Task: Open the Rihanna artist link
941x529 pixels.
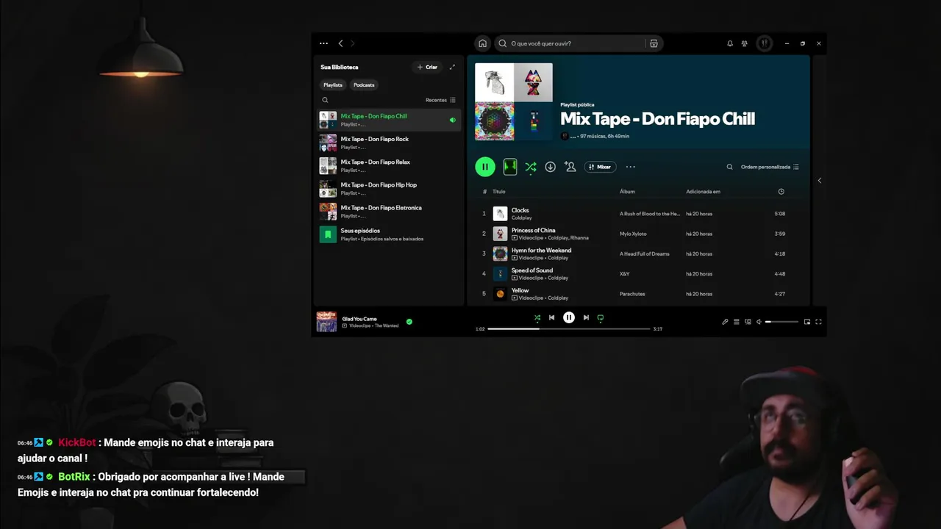Action: pos(579,238)
